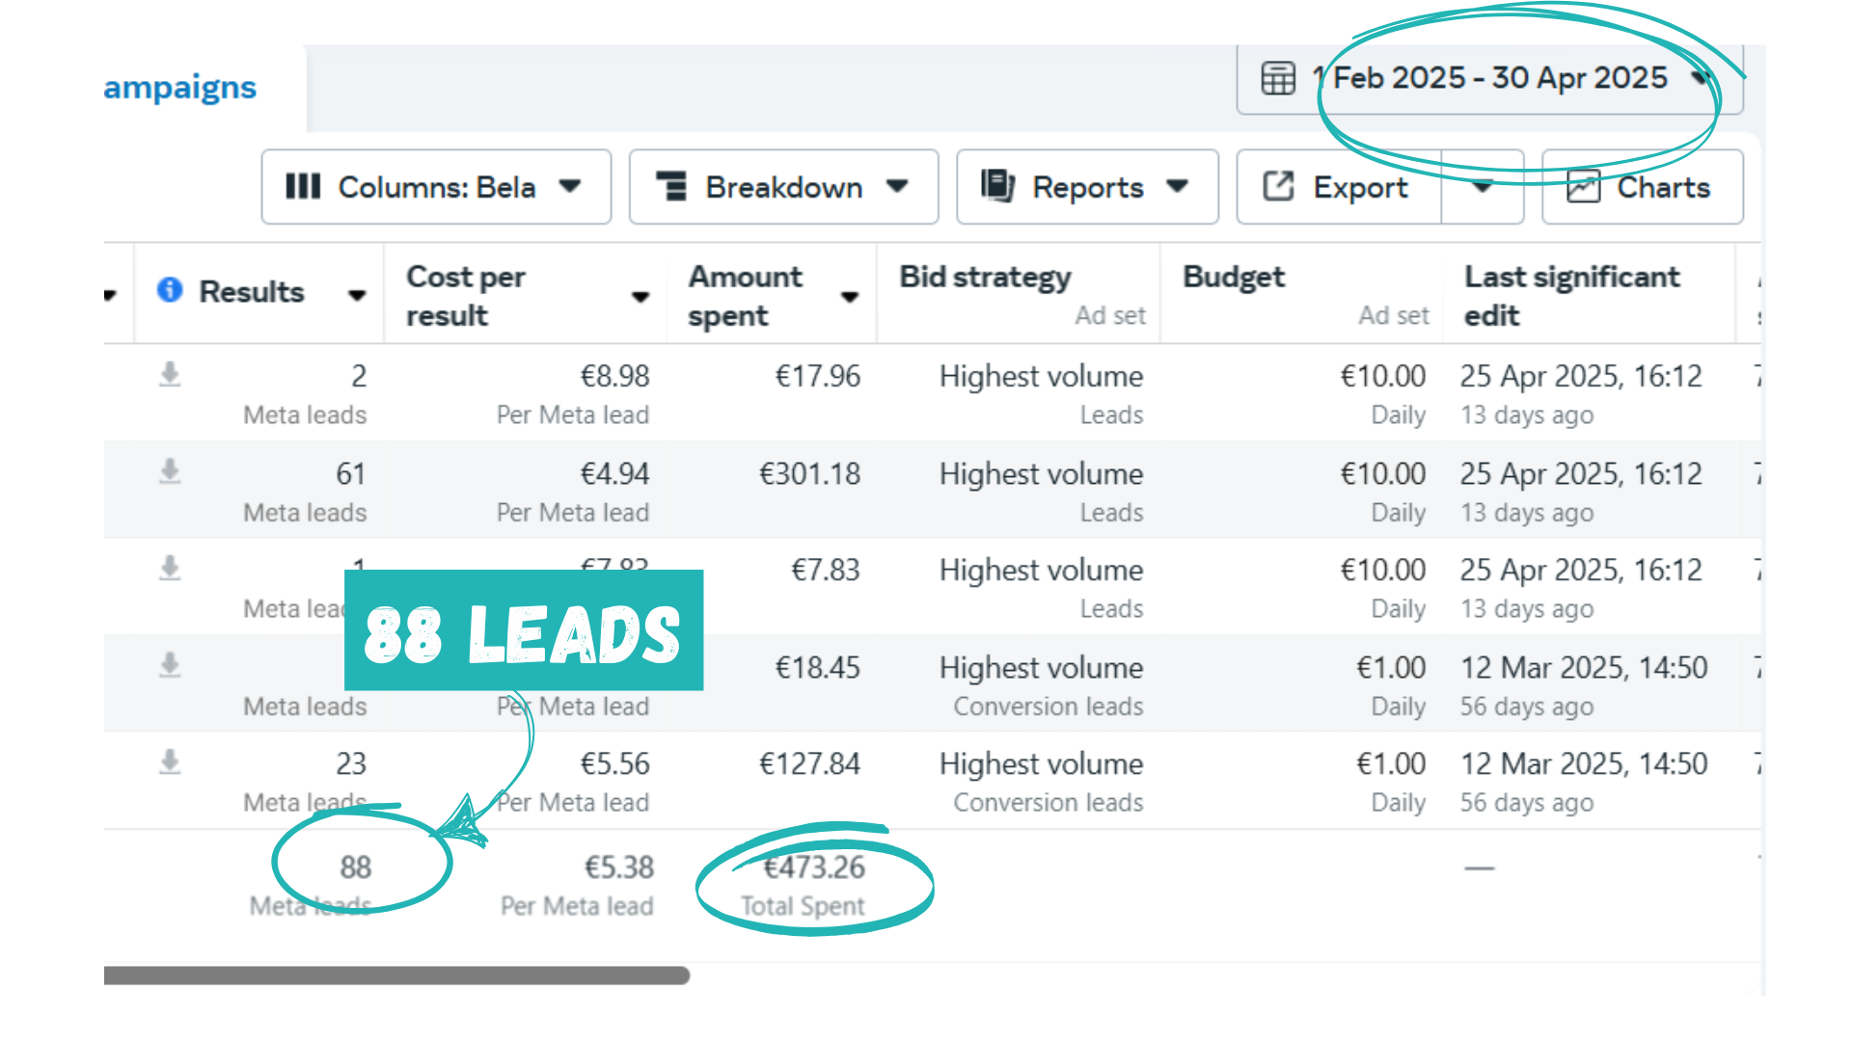Click the horizontal scrollbar thumb
The width and height of the screenshot is (1852, 1041).
point(395,975)
